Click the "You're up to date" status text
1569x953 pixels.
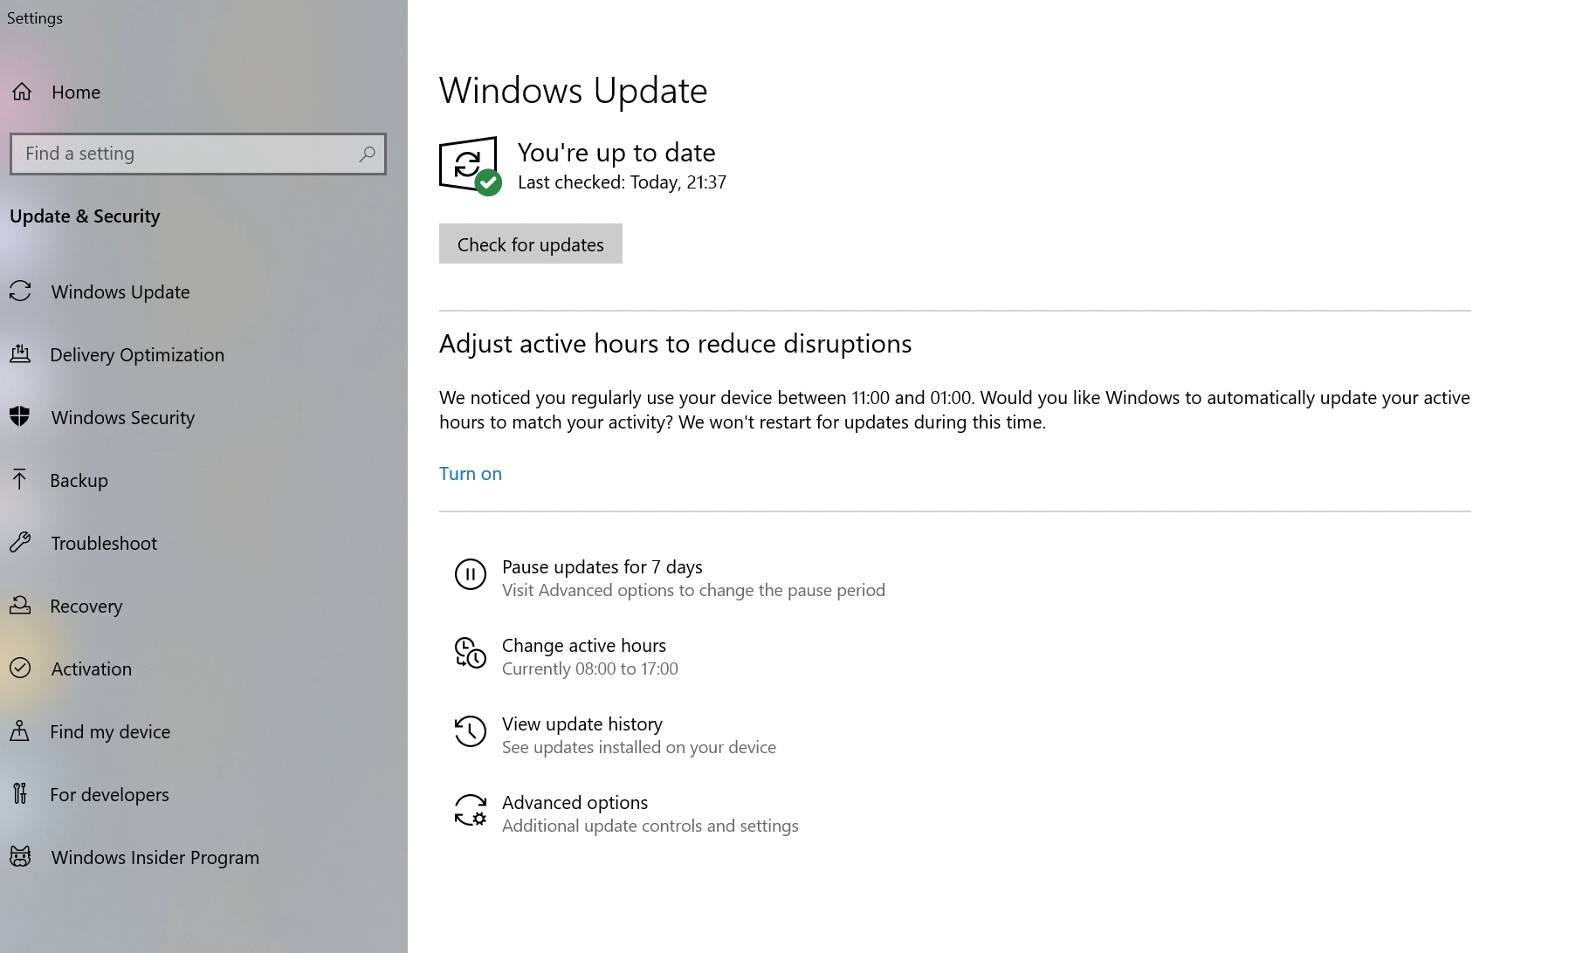click(x=616, y=152)
